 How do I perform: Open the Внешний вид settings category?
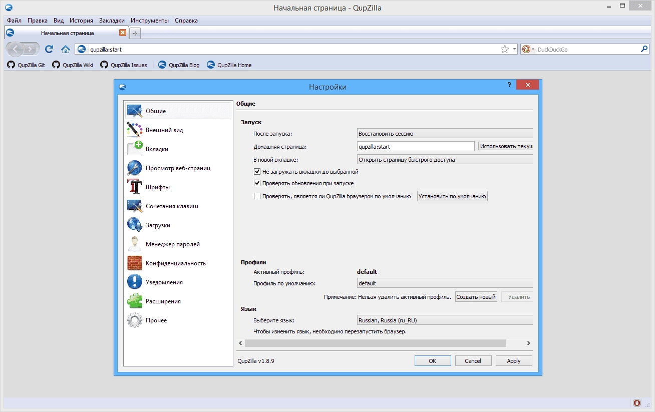point(178,130)
